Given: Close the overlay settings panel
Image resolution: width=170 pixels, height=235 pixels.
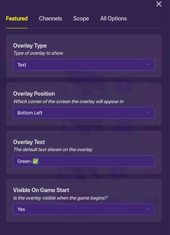Looking at the screenshot, I should 159,4.
